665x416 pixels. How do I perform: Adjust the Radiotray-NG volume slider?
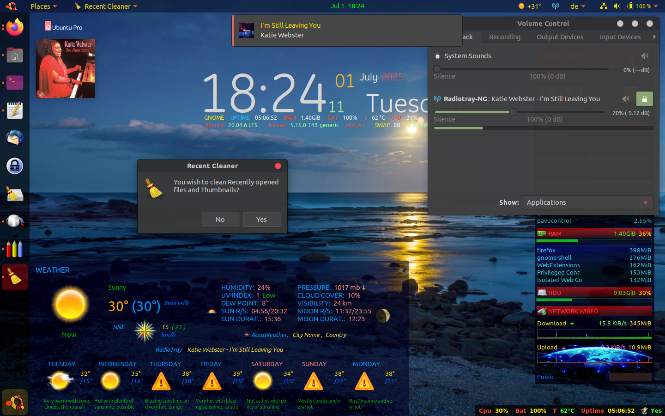click(519, 112)
